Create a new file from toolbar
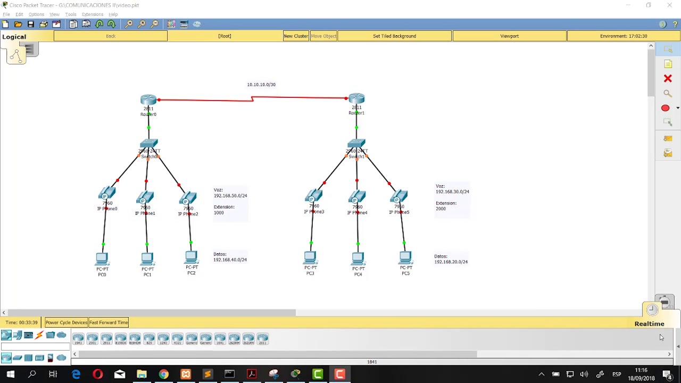The width and height of the screenshot is (681, 383). click(x=5, y=24)
